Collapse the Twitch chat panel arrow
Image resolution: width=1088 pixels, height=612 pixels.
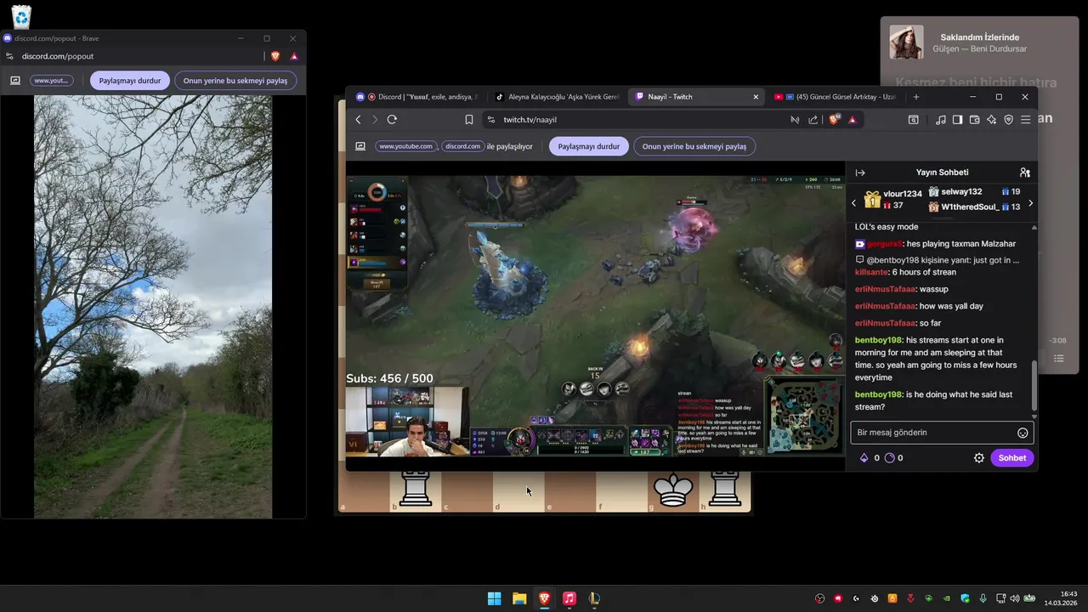[860, 173]
